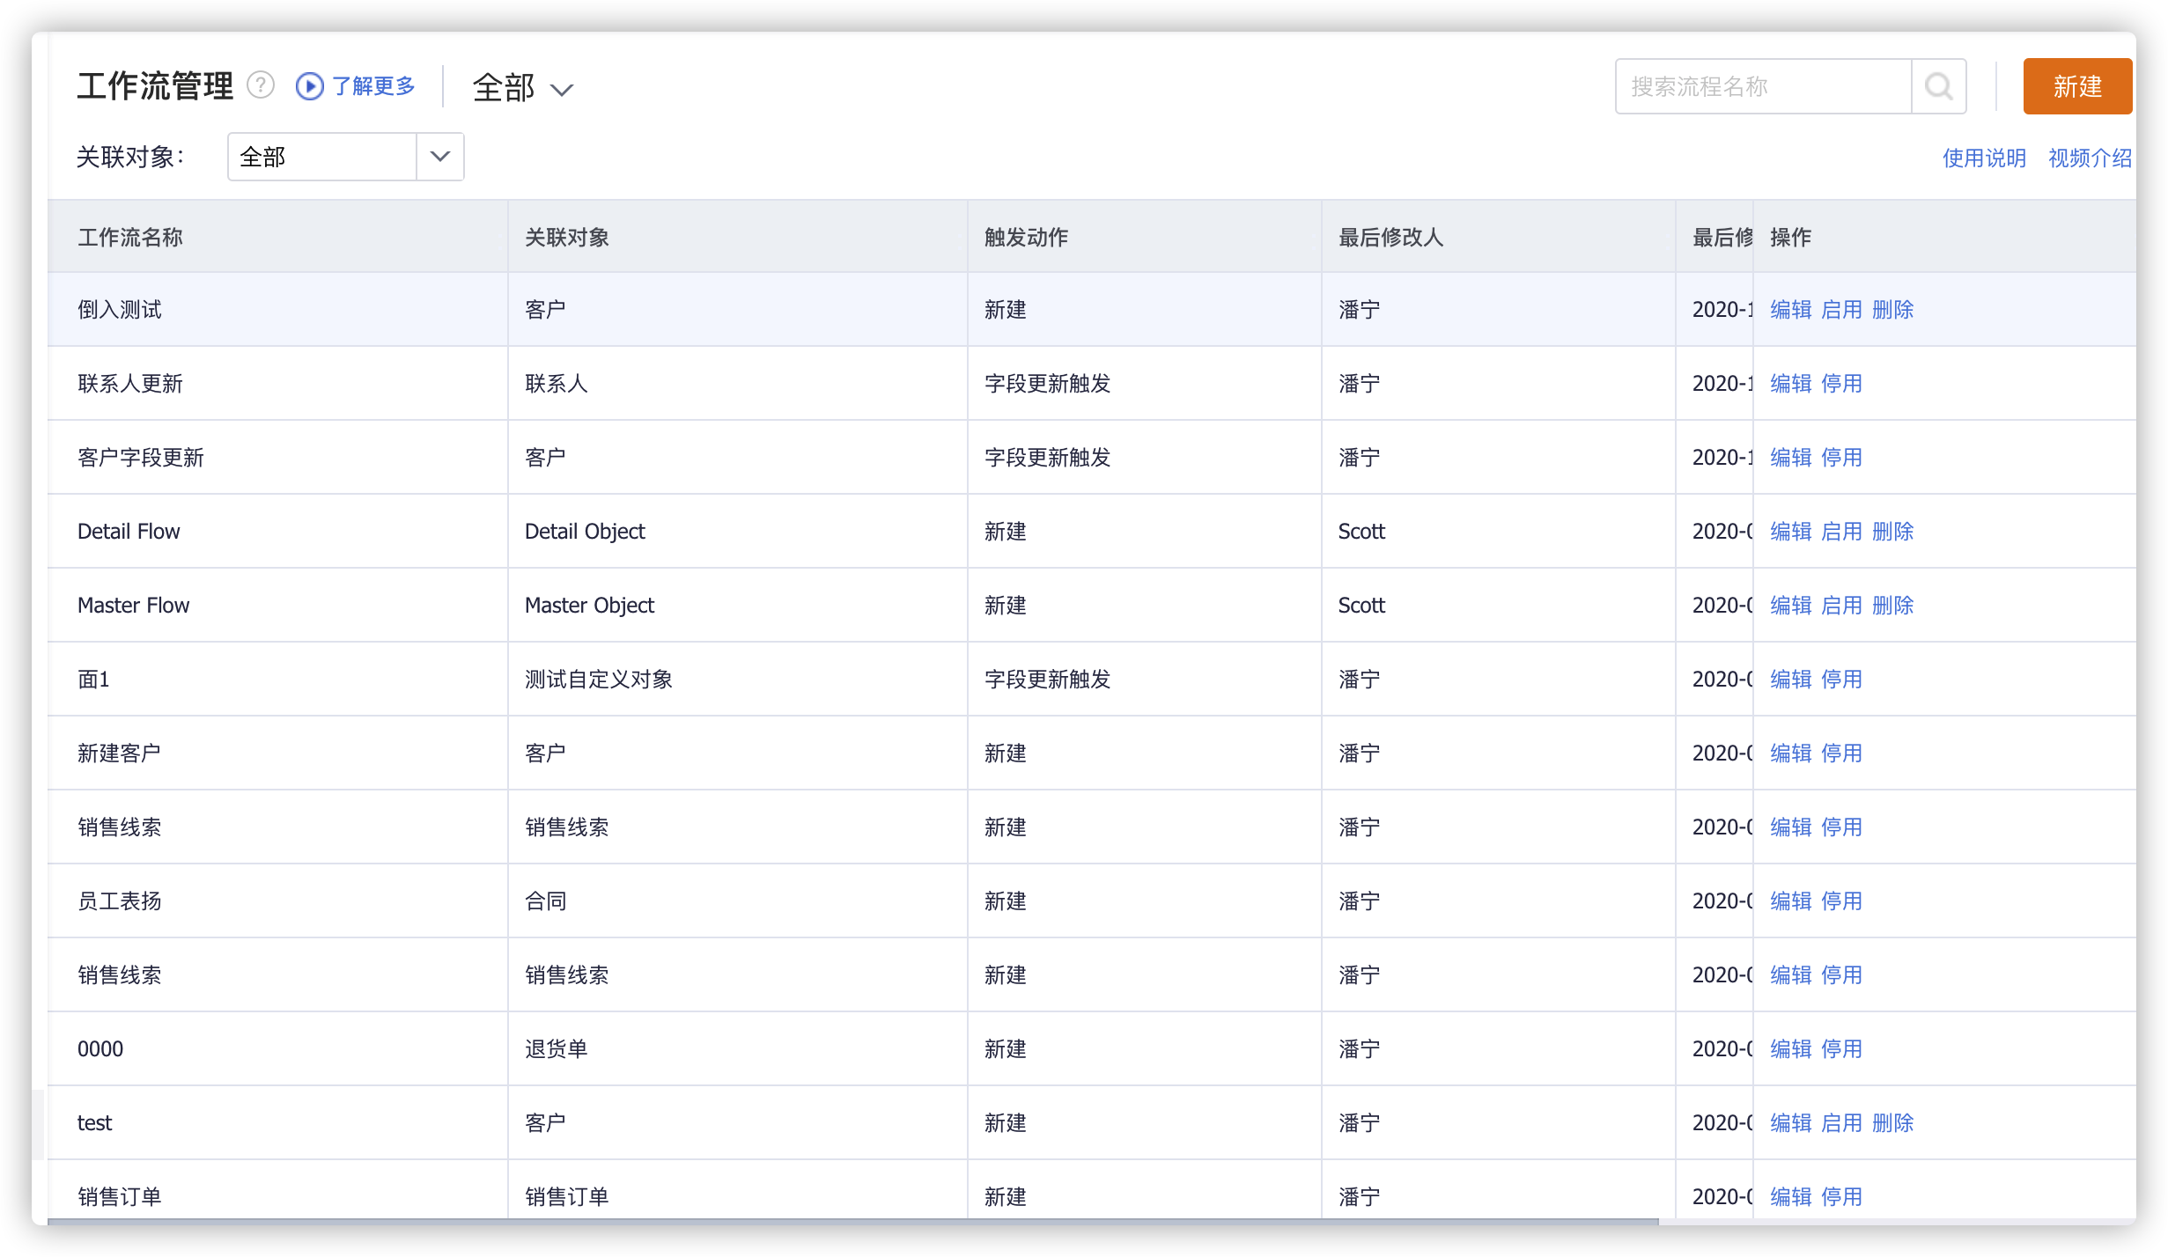Edit the 员工表扬 workflow

(x=1790, y=901)
